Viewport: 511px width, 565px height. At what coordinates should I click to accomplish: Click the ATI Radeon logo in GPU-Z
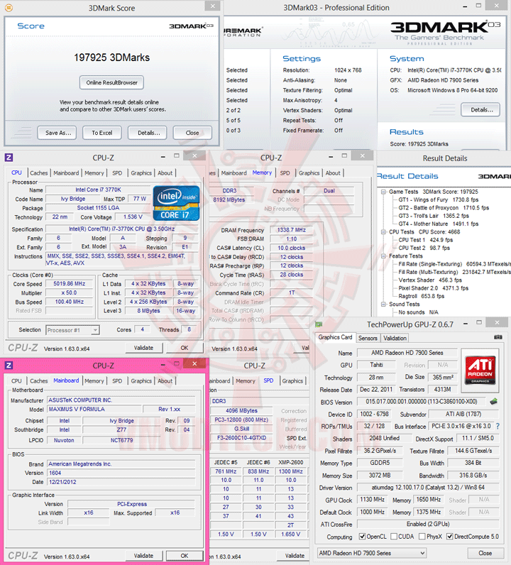coord(480,371)
